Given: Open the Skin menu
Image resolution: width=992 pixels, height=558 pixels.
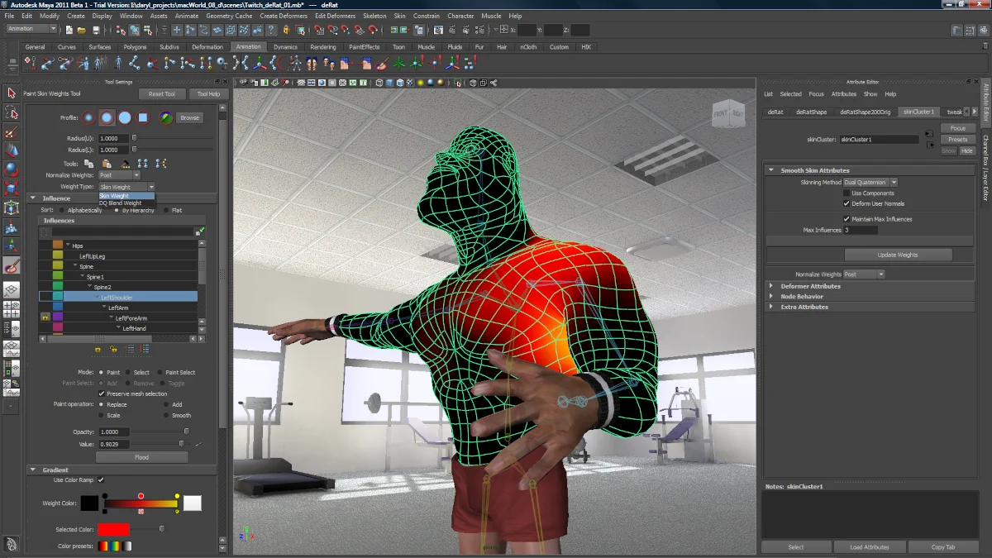Looking at the screenshot, I should point(399,16).
